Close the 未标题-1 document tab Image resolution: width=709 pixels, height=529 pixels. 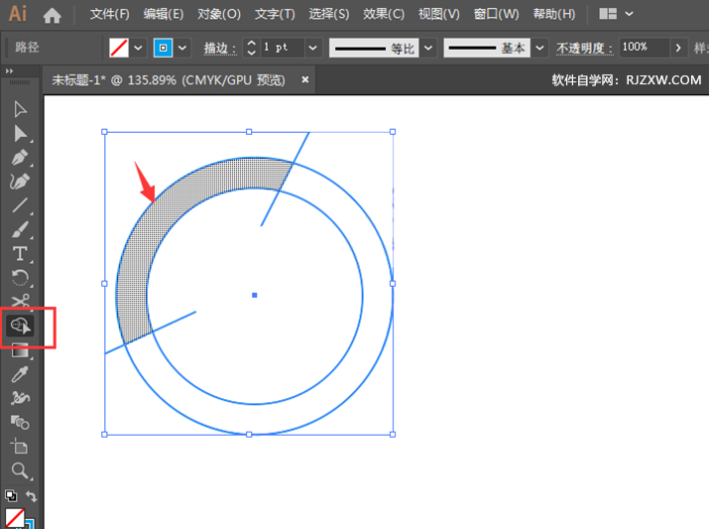(305, 79)
